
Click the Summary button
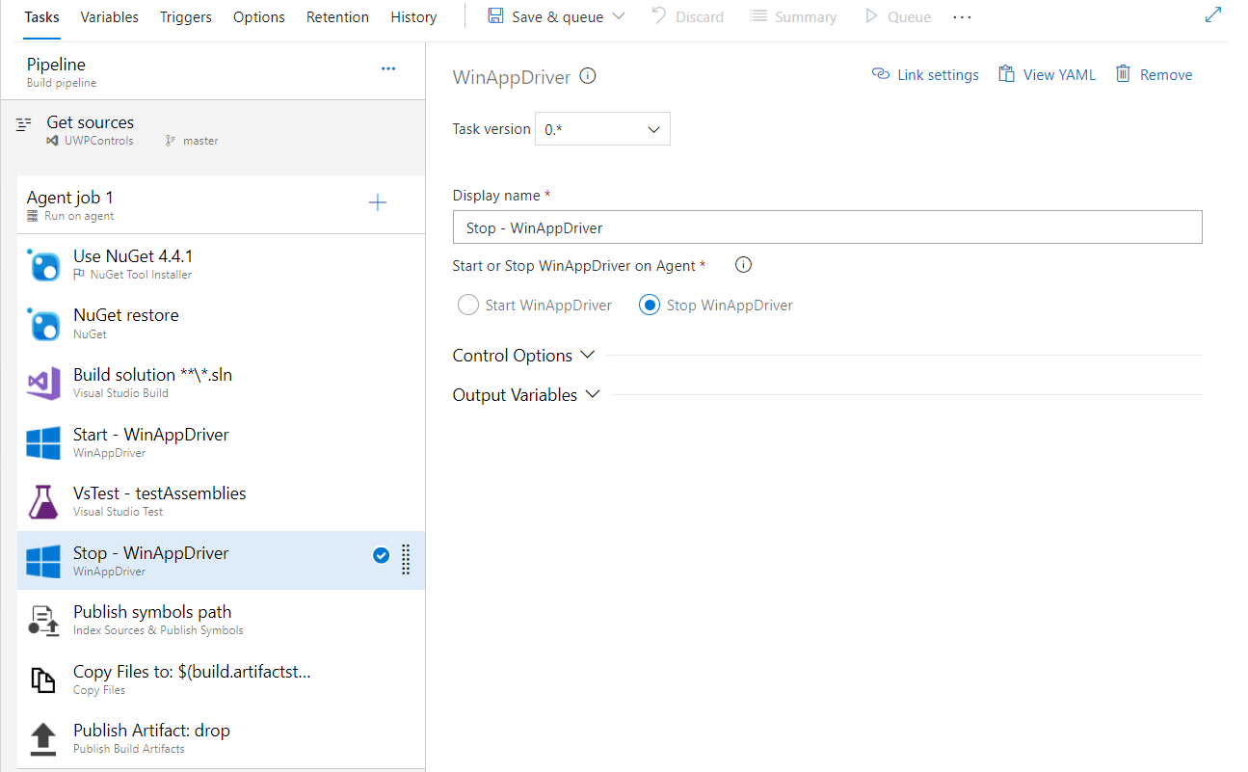[x=792, y=16]
